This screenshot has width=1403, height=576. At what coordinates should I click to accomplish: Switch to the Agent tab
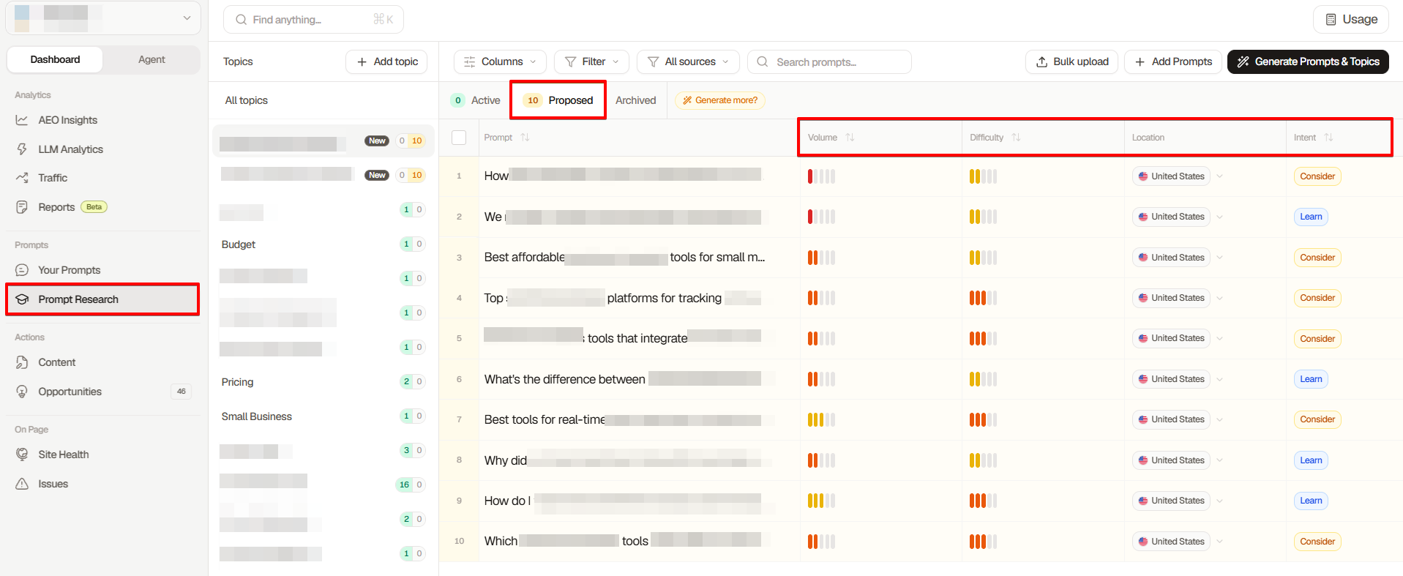[151, 60]
